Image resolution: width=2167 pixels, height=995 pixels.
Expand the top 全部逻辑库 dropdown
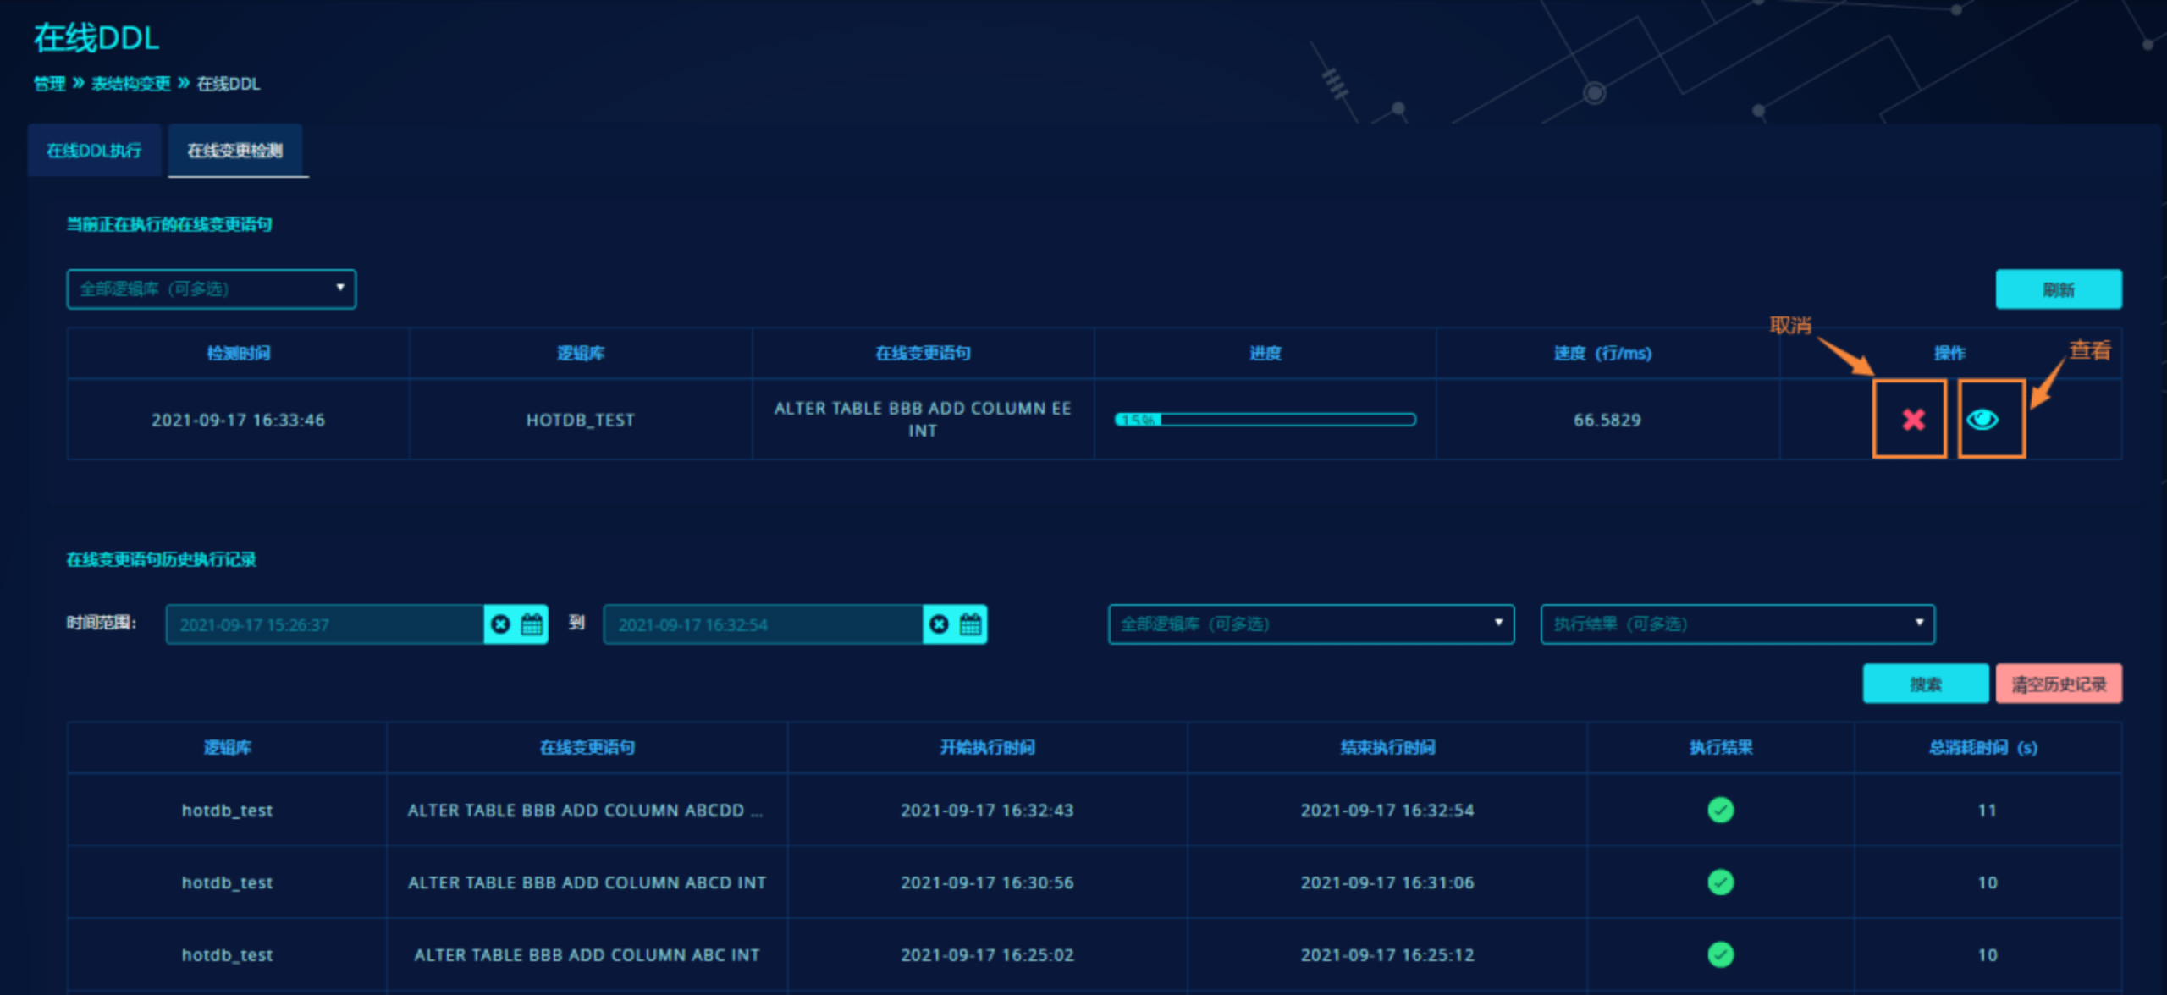212,289
